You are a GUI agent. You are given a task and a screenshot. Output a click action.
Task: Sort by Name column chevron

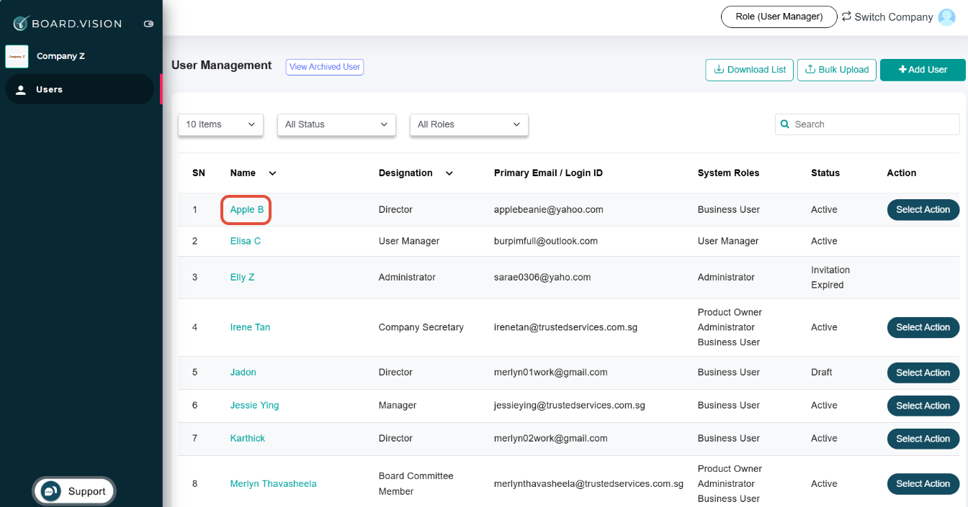click(272, 173)
